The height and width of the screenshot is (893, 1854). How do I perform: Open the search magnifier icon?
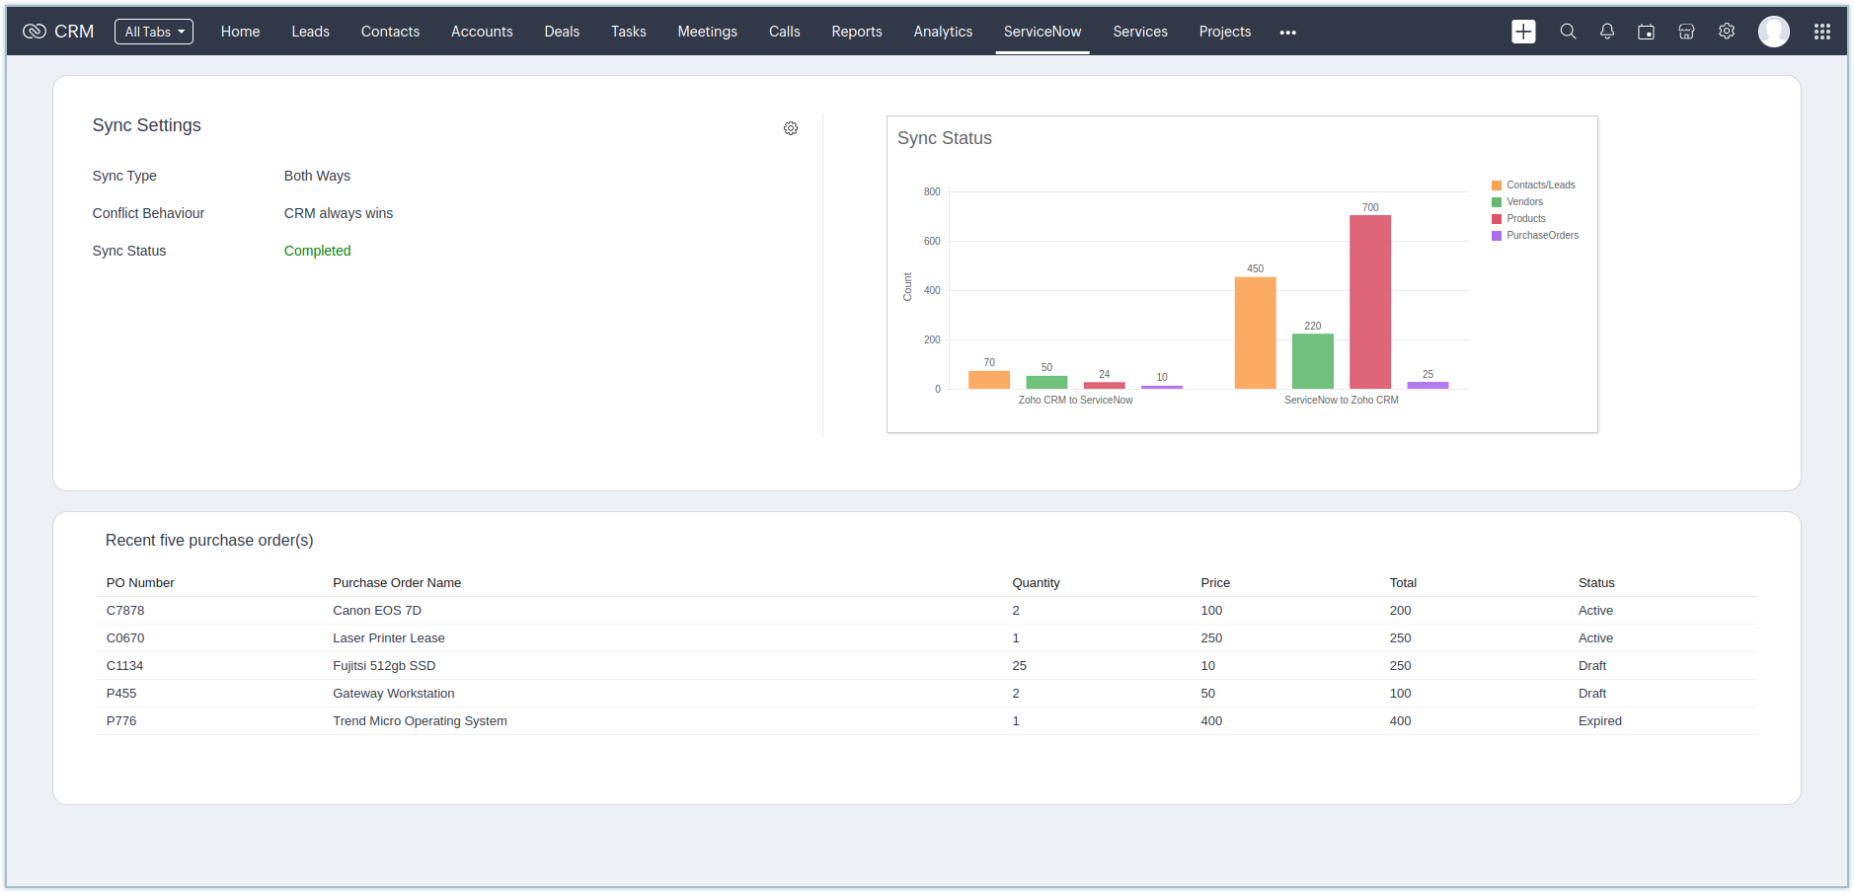[1568, 32]
